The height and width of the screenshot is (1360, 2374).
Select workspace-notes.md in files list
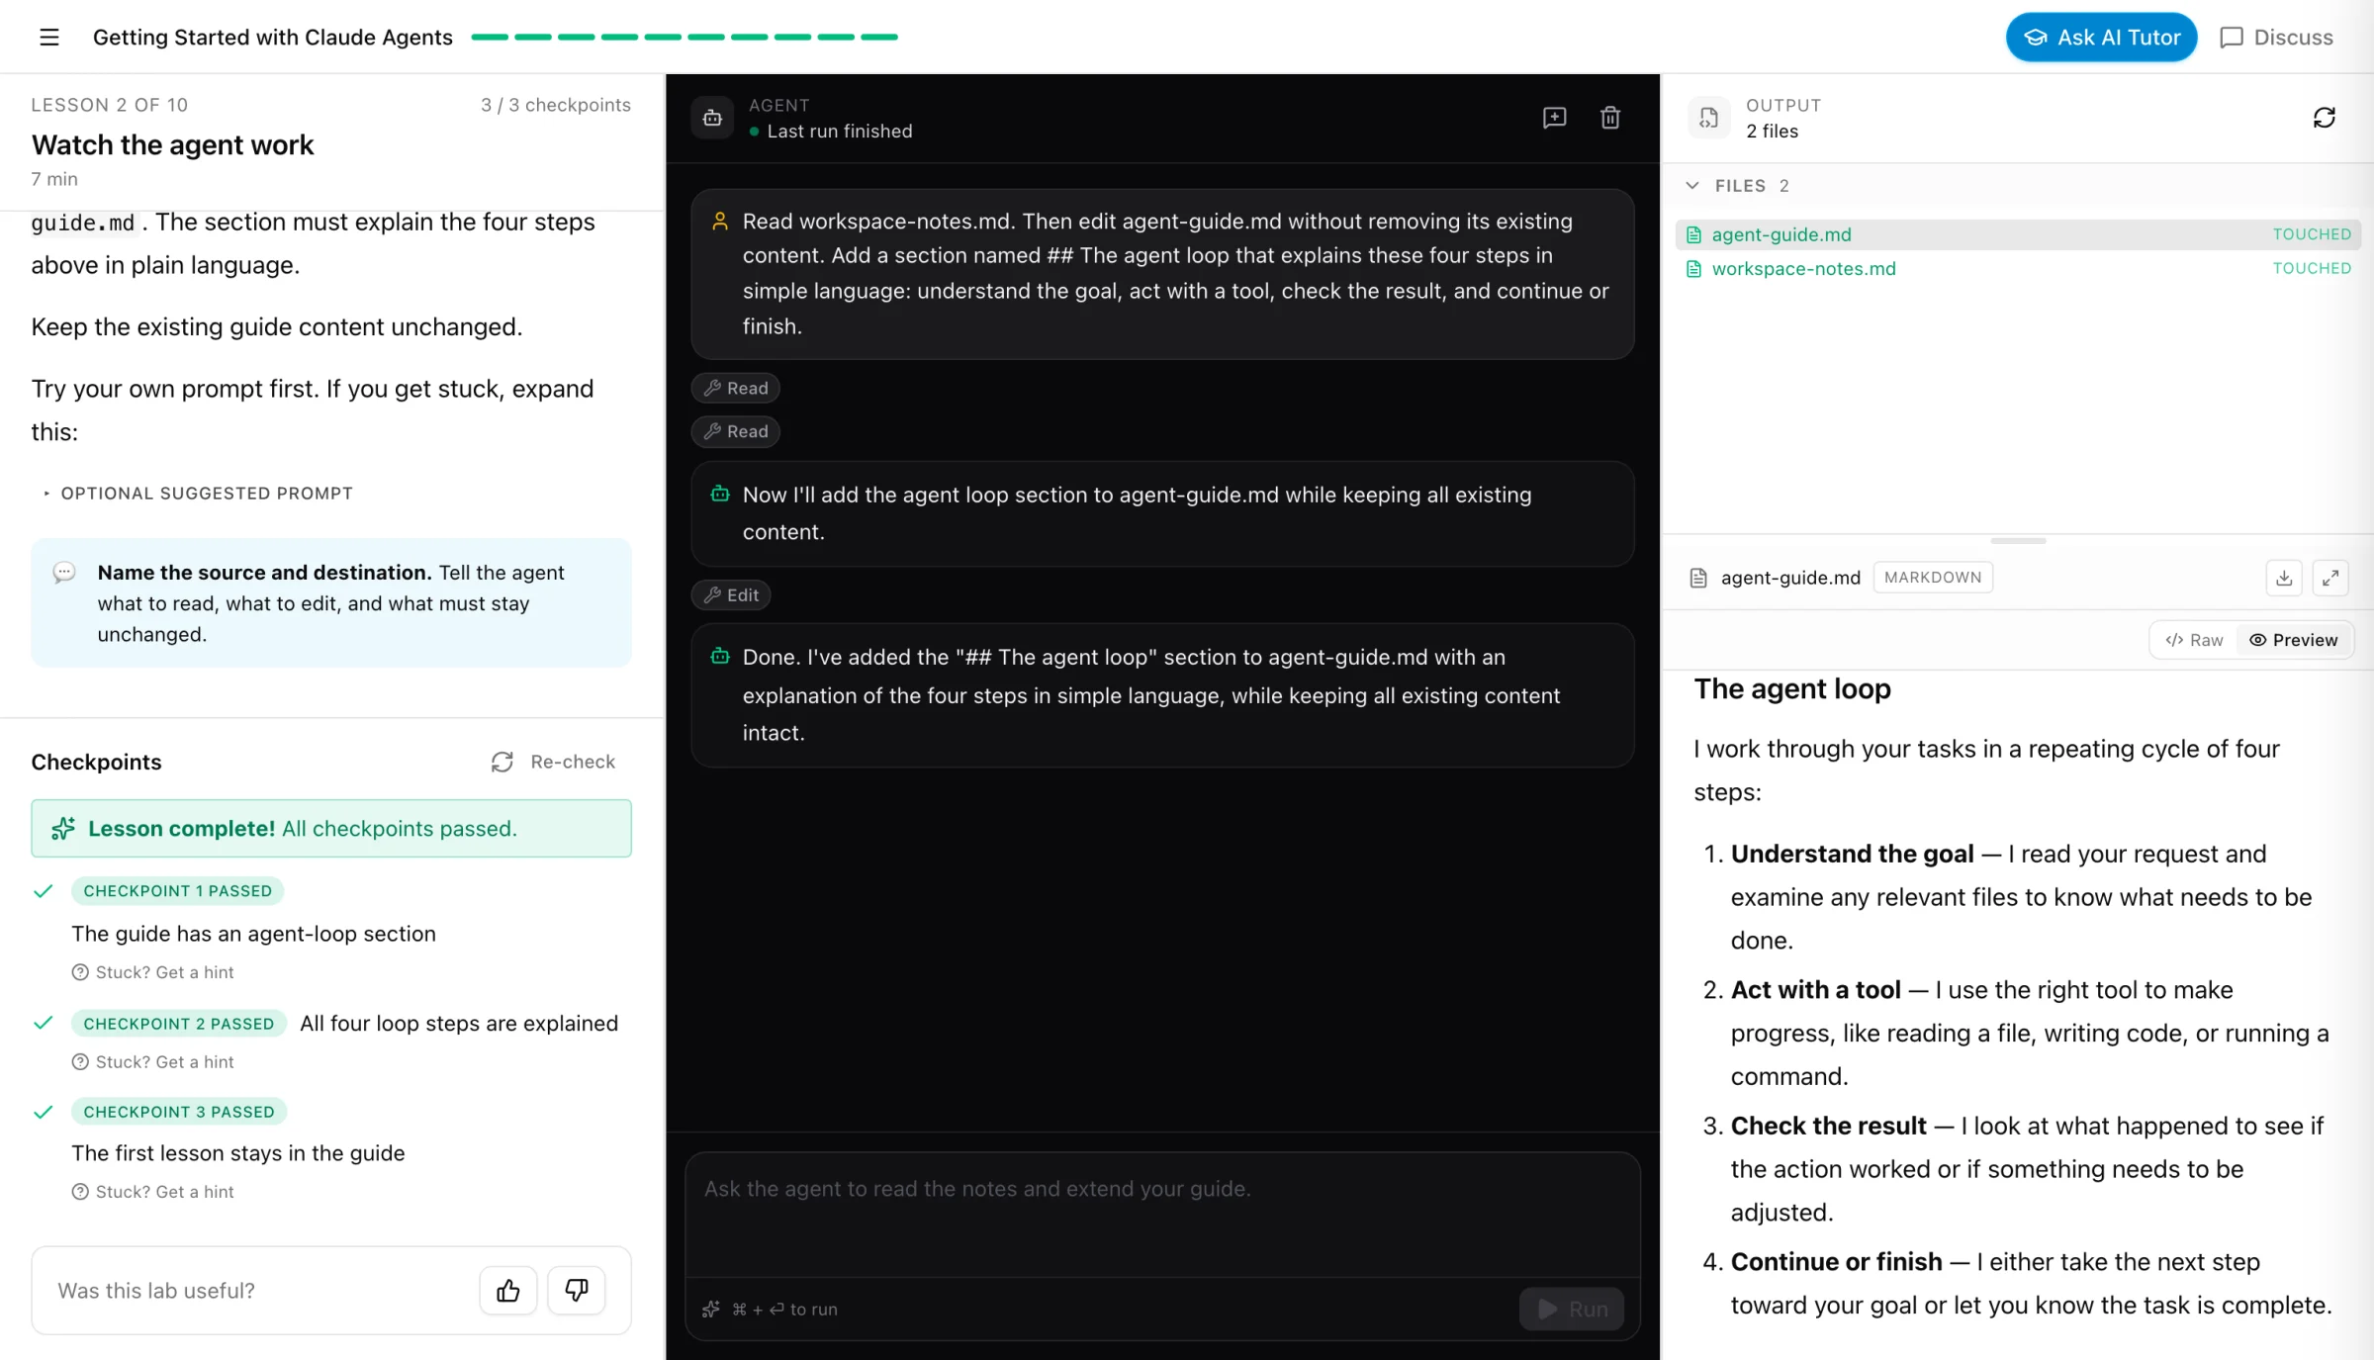2018,268
